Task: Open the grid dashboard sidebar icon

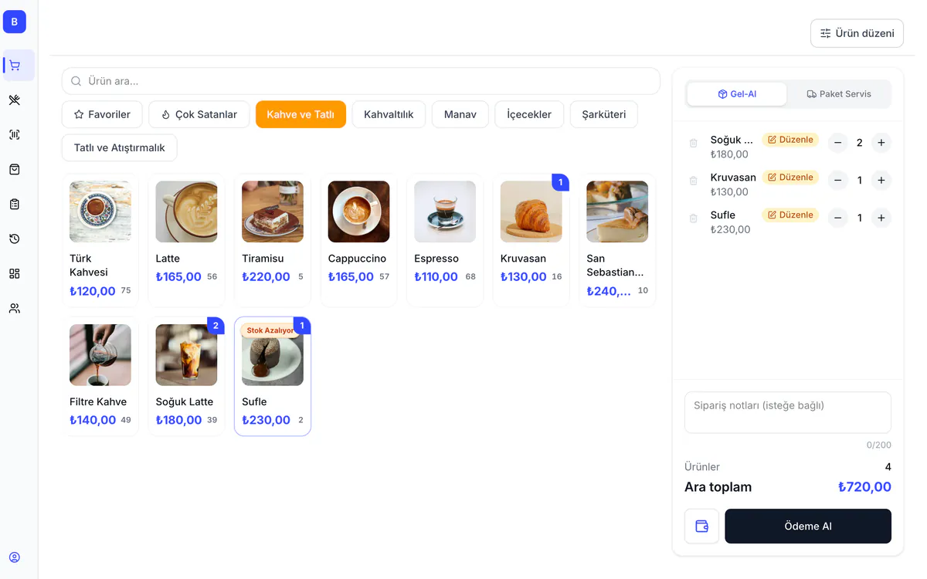Action: click(x=15, y=274)
